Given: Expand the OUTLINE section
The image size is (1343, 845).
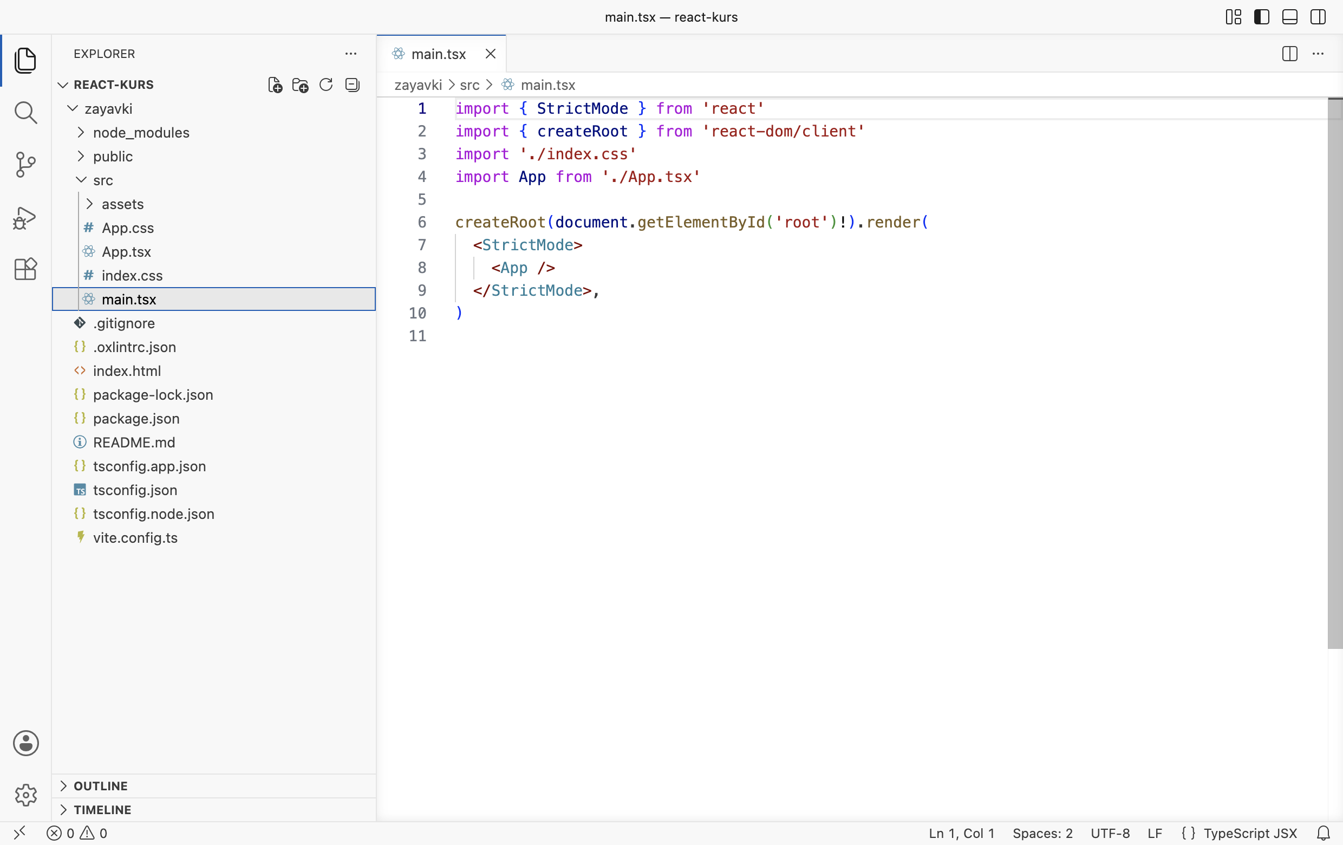Looking at the screenshot, I should click(214, 785).
